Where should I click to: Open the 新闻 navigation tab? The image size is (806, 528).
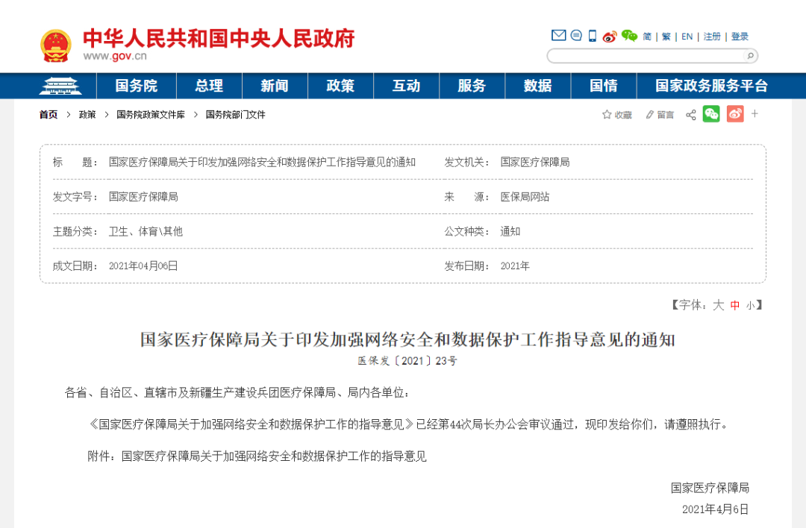click(x=275, y=86)
